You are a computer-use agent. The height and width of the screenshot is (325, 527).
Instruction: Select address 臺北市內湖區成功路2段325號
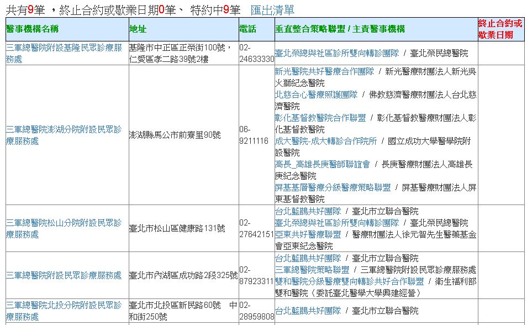[x=183, y=275]
